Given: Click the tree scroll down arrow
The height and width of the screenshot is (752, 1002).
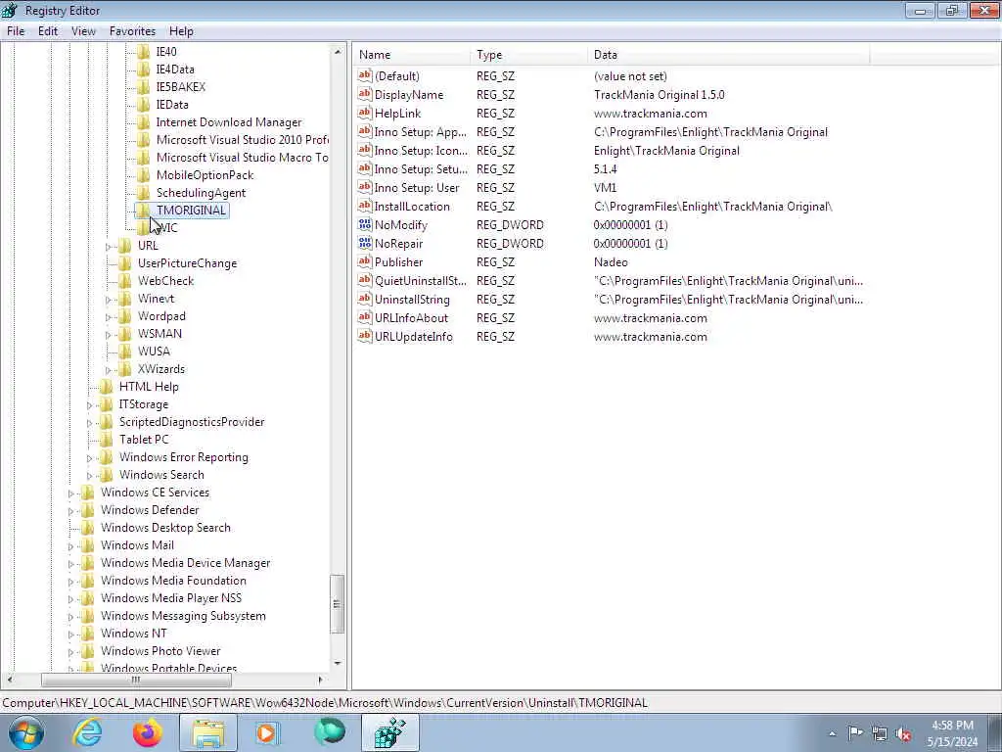Looking at the screenshot, I should pyautogui.click(x=338, y=664).
